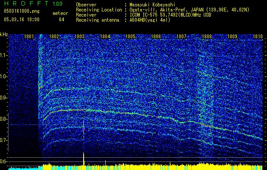Viewport: 267px width, 170px height.
Task: Click the kHz axis unit label
Action: 4,34
